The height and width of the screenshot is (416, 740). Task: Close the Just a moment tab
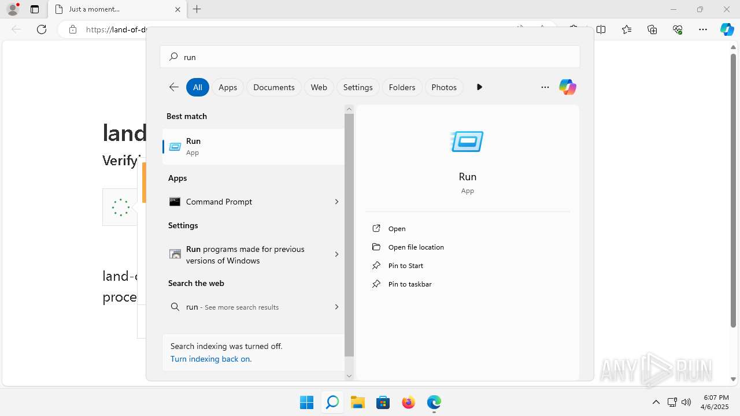(x=178, y=9)
